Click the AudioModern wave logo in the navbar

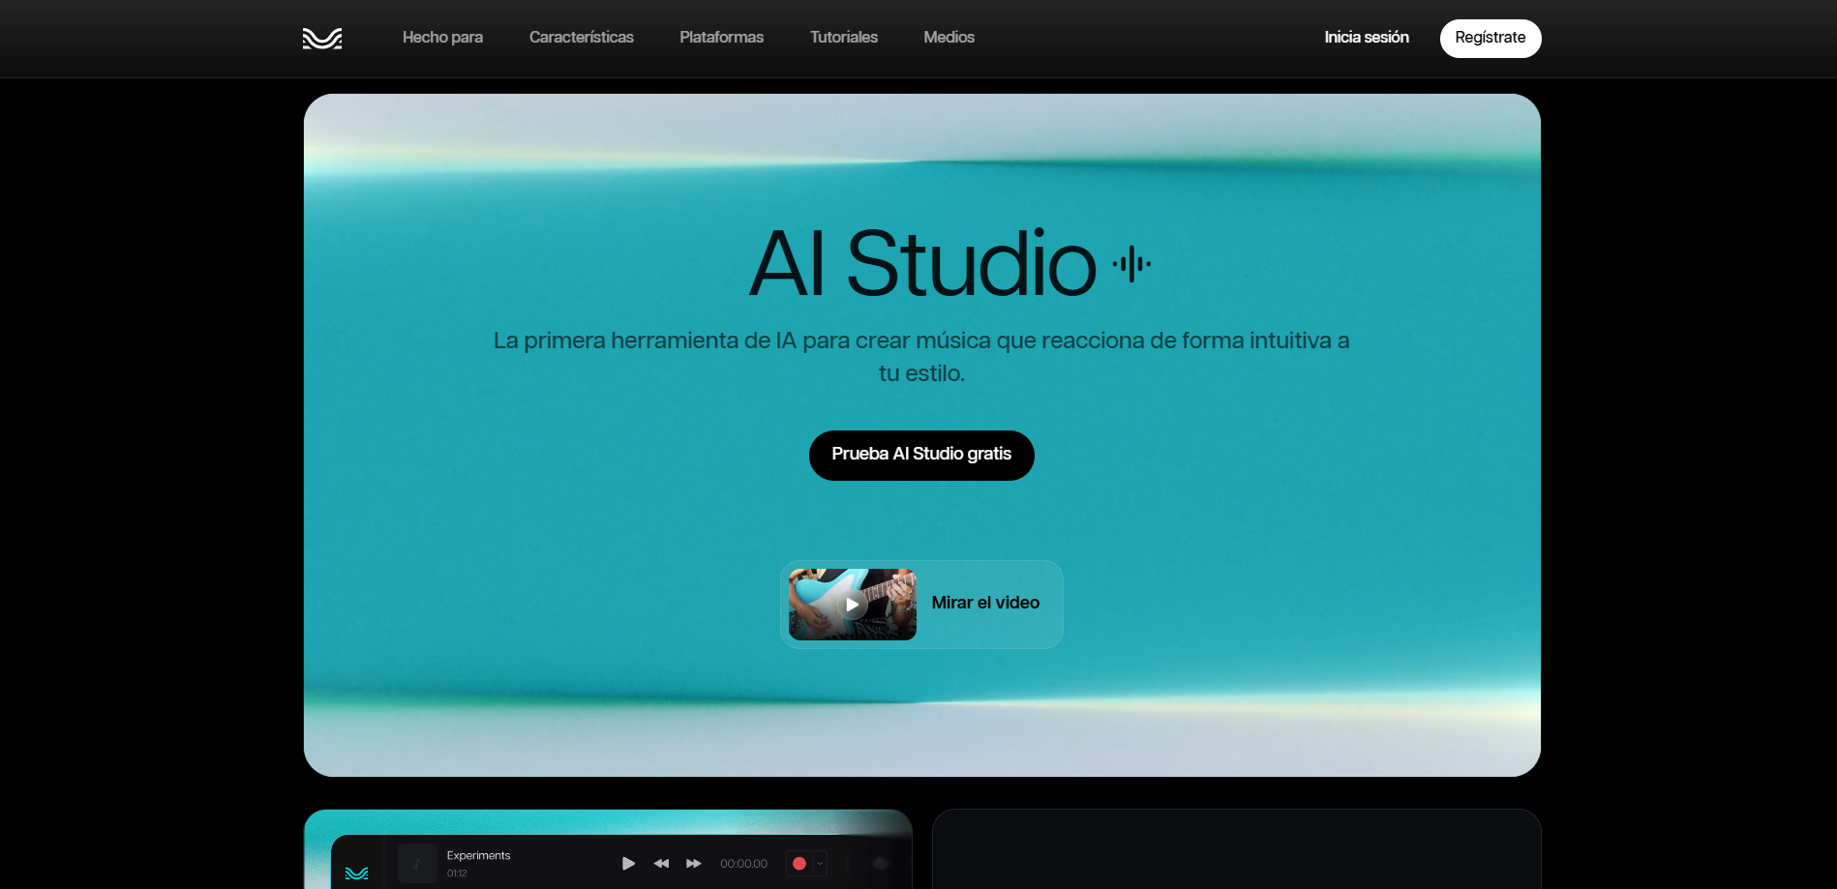coord(321,39)
